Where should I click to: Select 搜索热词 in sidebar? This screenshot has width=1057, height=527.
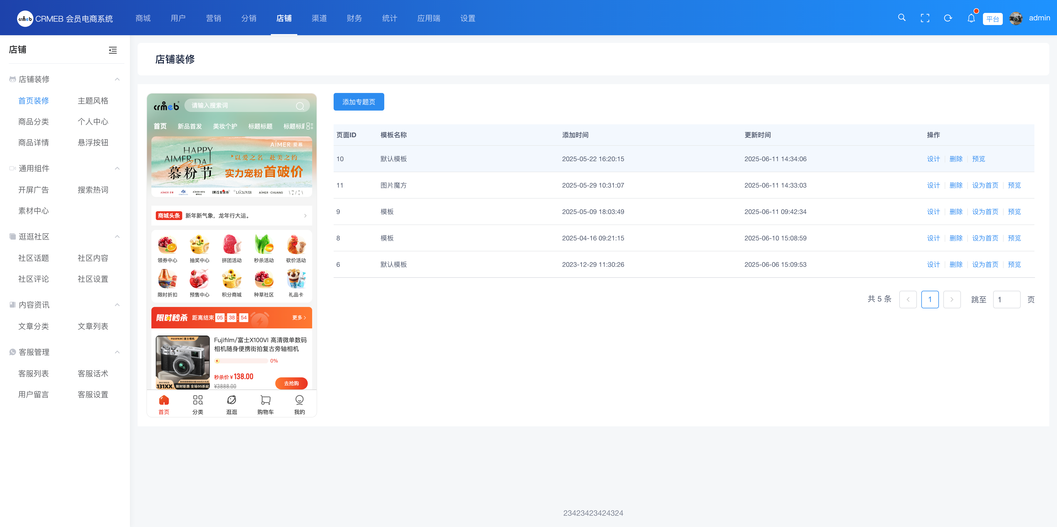[x=93, y=190]
